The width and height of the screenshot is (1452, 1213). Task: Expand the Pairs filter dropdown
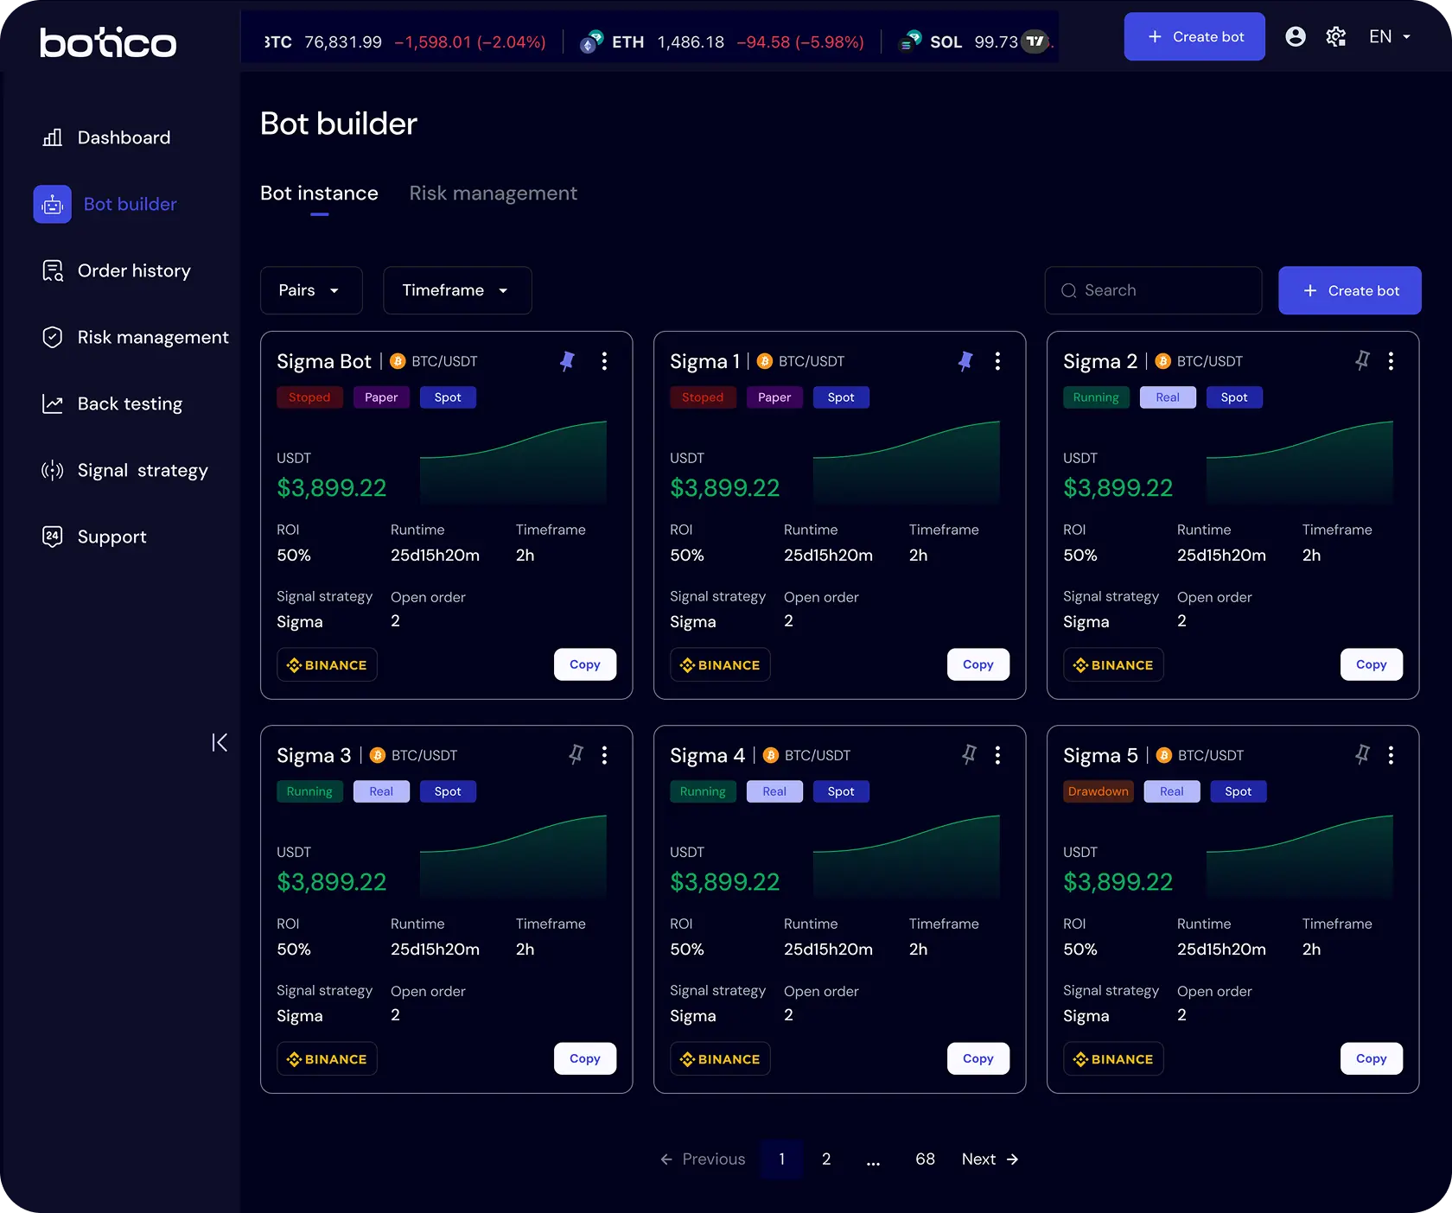[310, 290]
